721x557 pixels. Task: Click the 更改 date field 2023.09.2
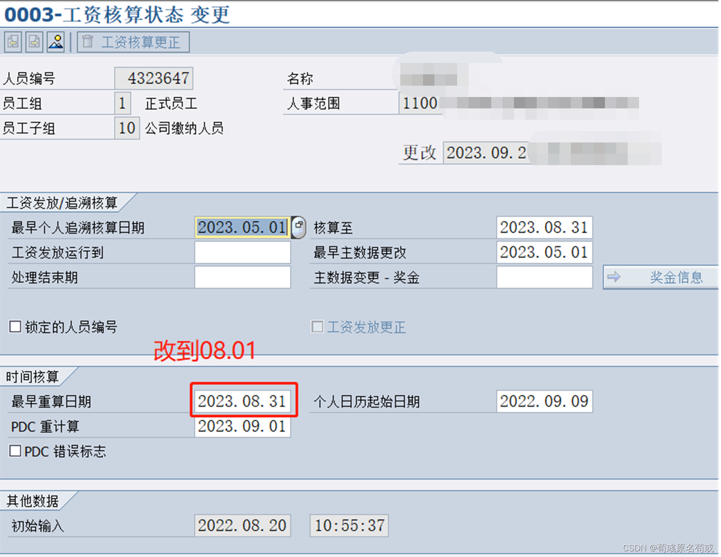pyautogui.click(x=486, y=153)
